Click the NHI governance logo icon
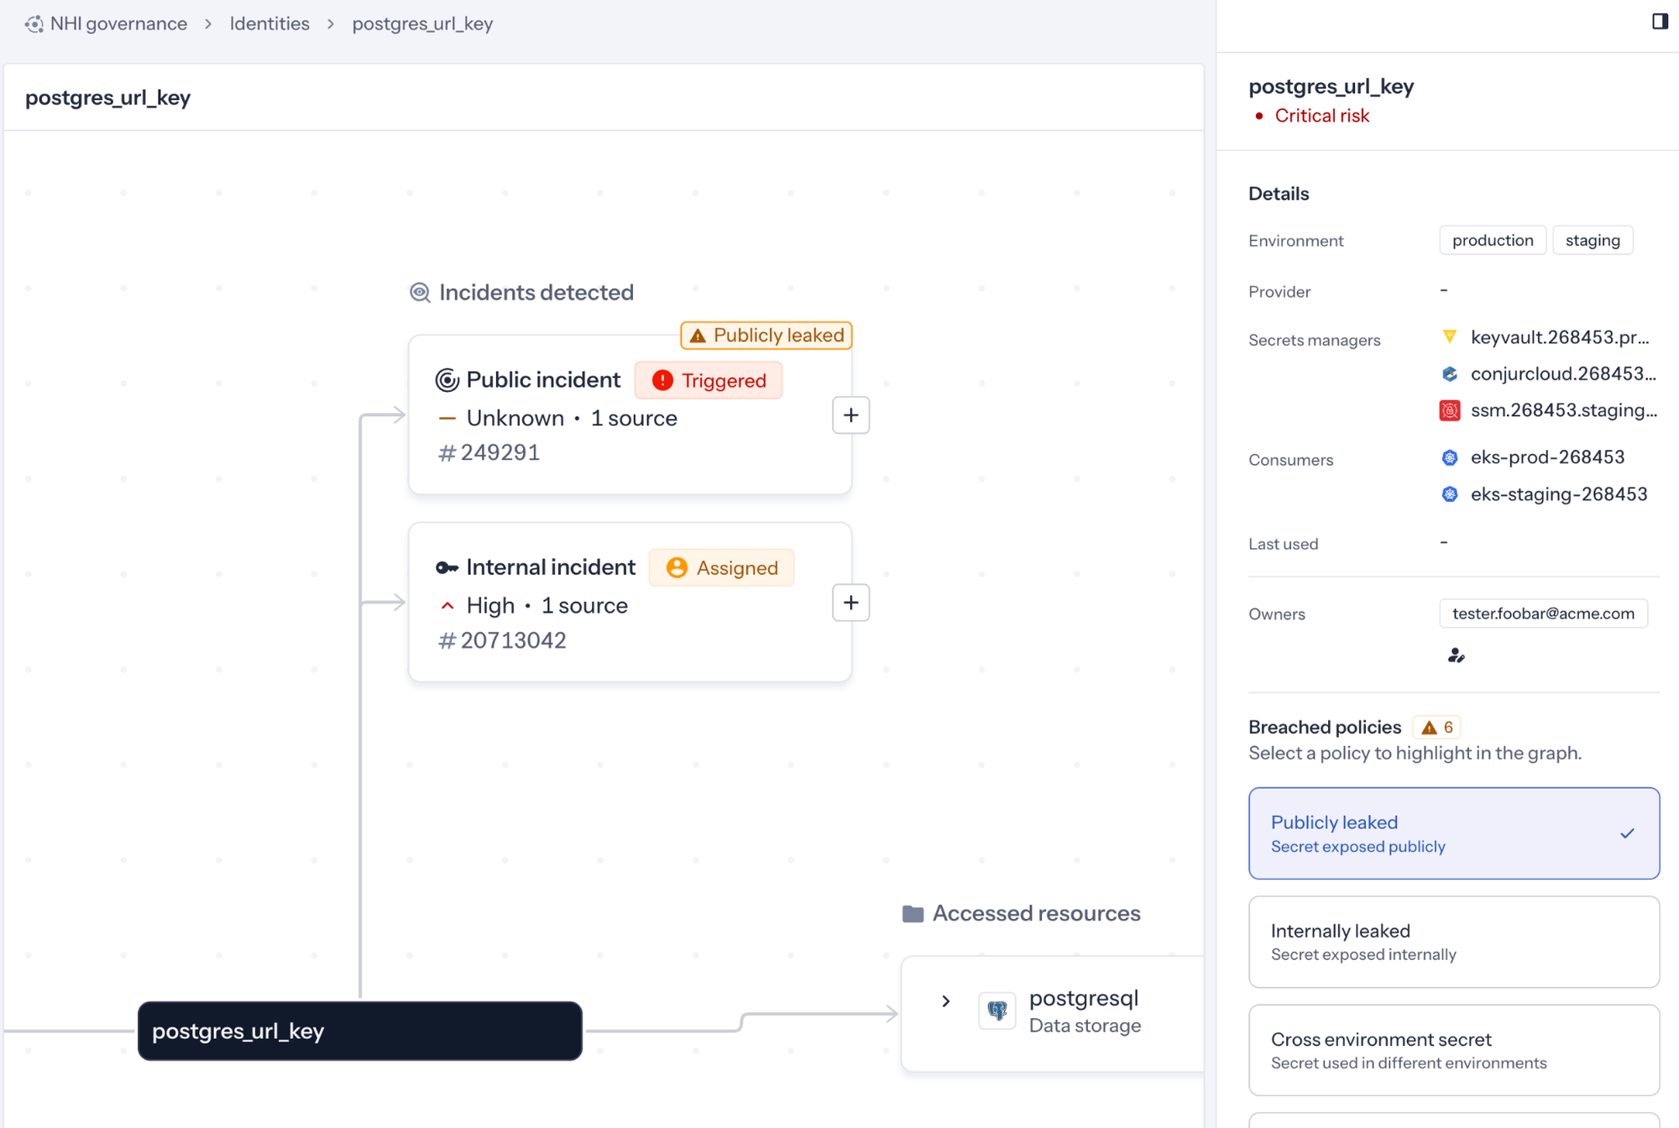1679x1128 pixels. (34, 23)
